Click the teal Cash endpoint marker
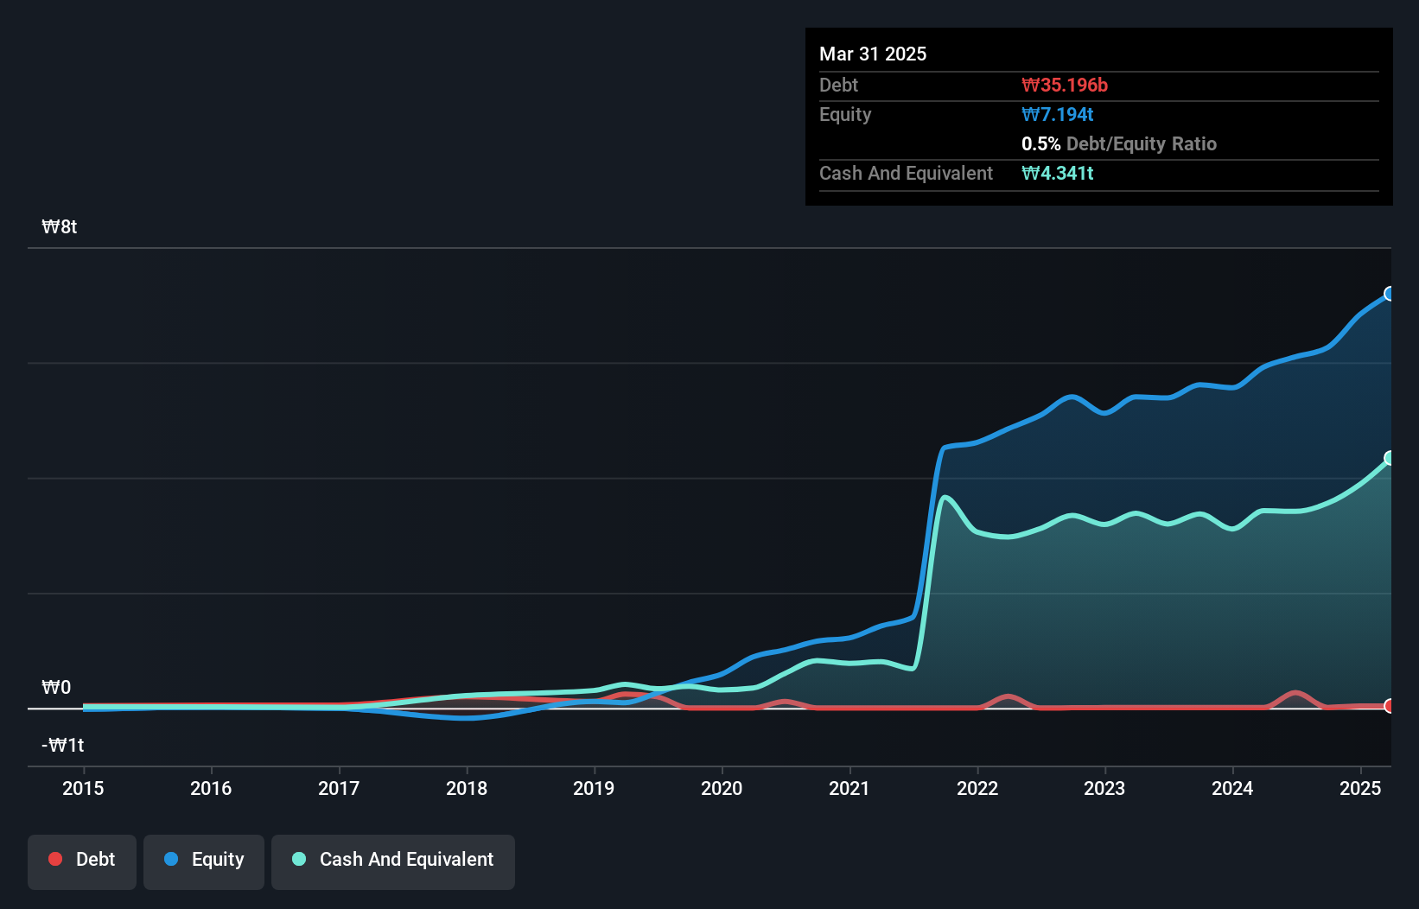 1390,458
